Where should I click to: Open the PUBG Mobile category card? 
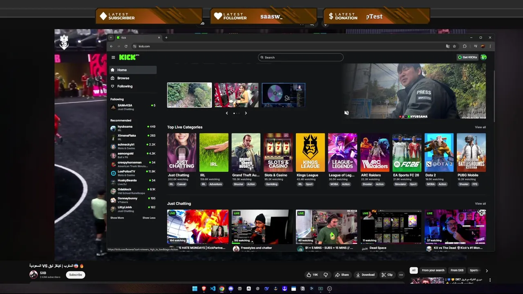[471, 152]
